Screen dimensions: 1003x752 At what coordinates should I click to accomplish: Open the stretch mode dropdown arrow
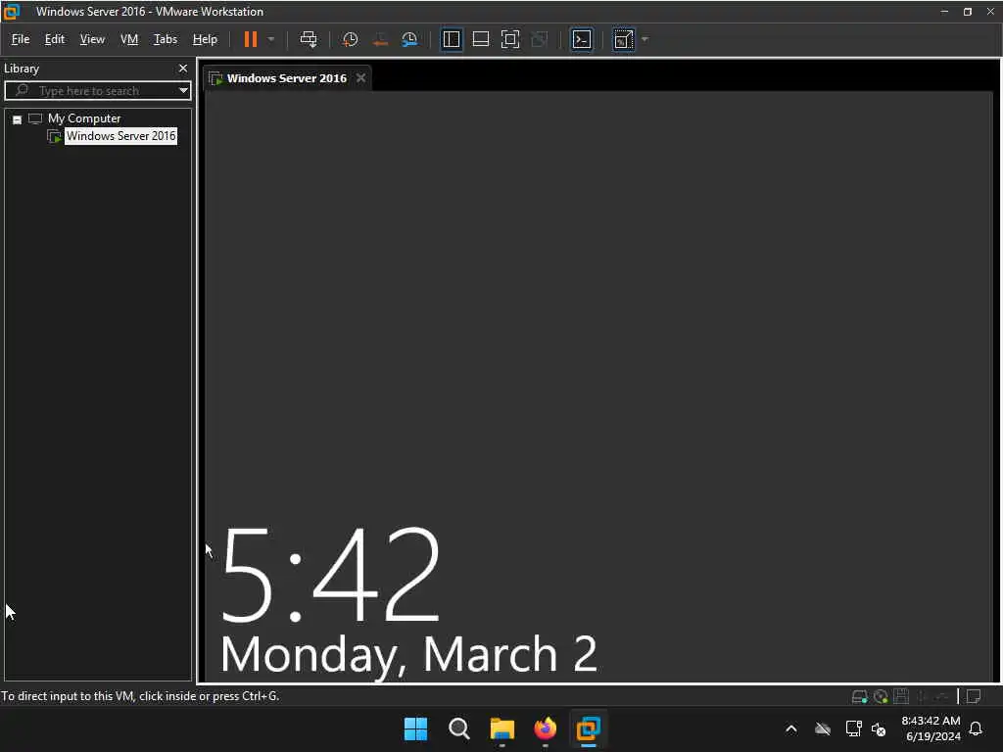(645, 39)
